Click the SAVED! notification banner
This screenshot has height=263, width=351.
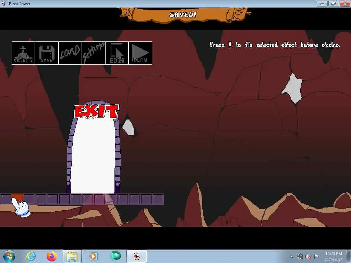point(184,15)
